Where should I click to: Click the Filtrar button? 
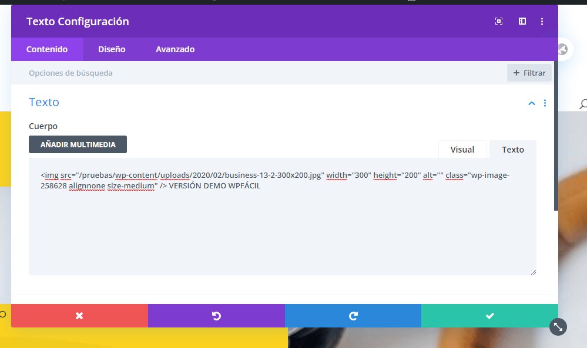coord(529,73)
